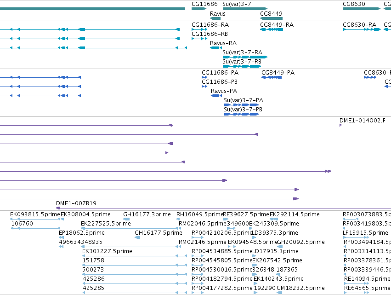Select EST label GH16177.5prime
The image size is (391, 295).
[159, 233]
